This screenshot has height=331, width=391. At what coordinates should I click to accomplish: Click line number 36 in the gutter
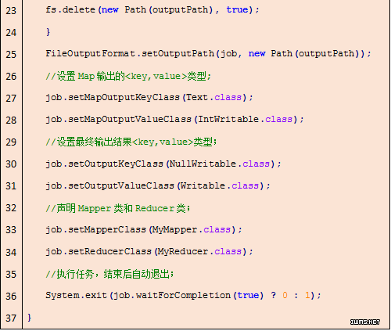[11, 296]
